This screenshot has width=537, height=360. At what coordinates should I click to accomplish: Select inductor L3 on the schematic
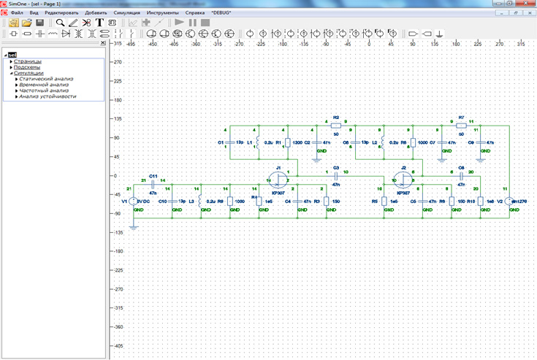tap(201, 202)
